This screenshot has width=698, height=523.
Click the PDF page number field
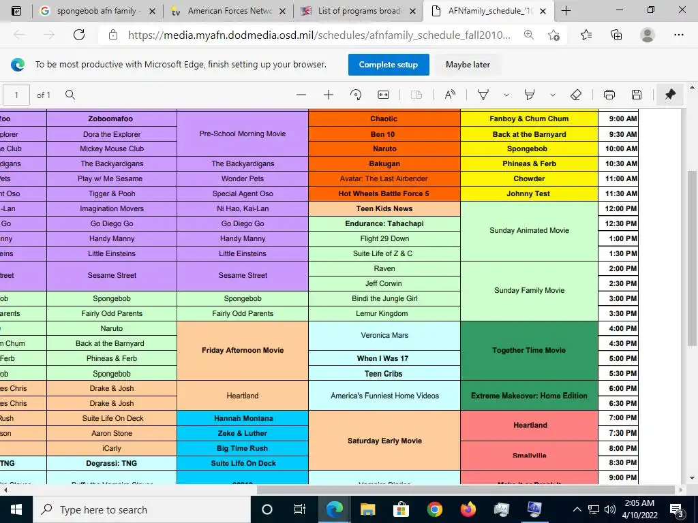16,95
